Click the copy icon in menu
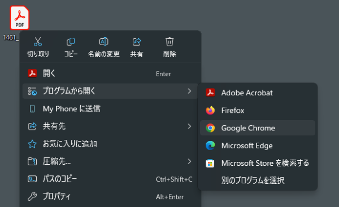339x207 pixels. pos(71,42)
